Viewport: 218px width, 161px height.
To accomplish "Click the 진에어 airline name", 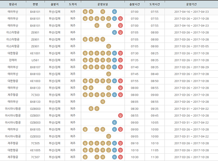I will tap(13, 60).
